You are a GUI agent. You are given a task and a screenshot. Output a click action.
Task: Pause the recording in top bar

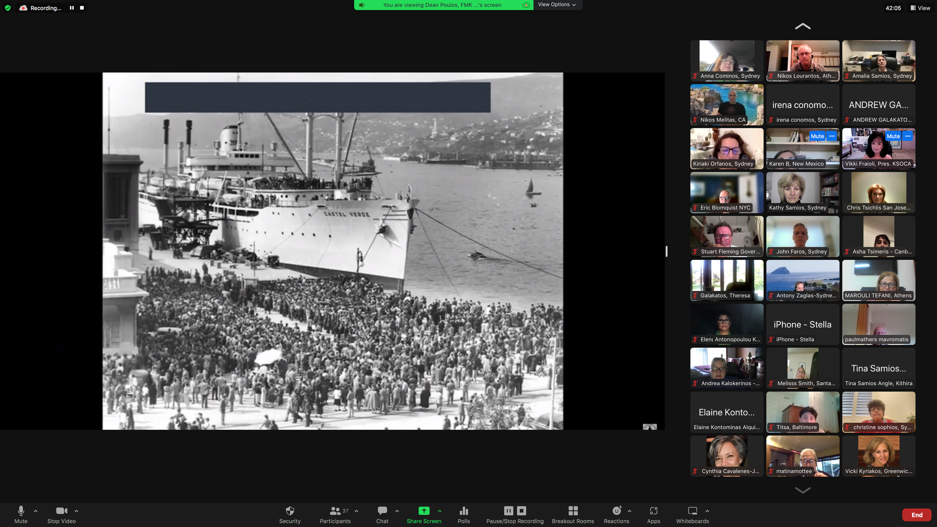pos(72,8)
